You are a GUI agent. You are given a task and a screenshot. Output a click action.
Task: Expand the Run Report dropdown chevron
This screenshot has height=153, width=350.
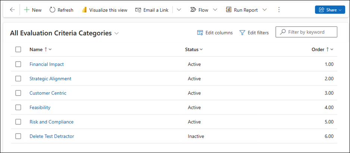[265, 10]
